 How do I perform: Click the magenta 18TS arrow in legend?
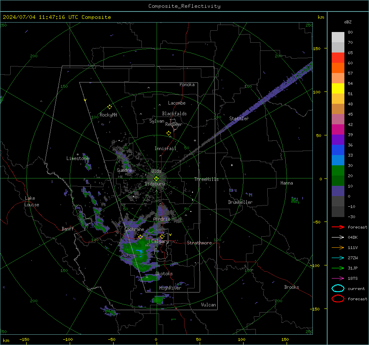click(338, 279)
